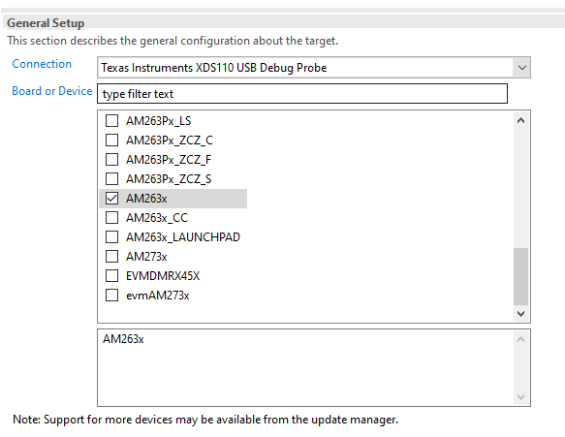This screenshot has width=565, height=437.
Task: Focus the type filter text field
Action: [302, 94]
